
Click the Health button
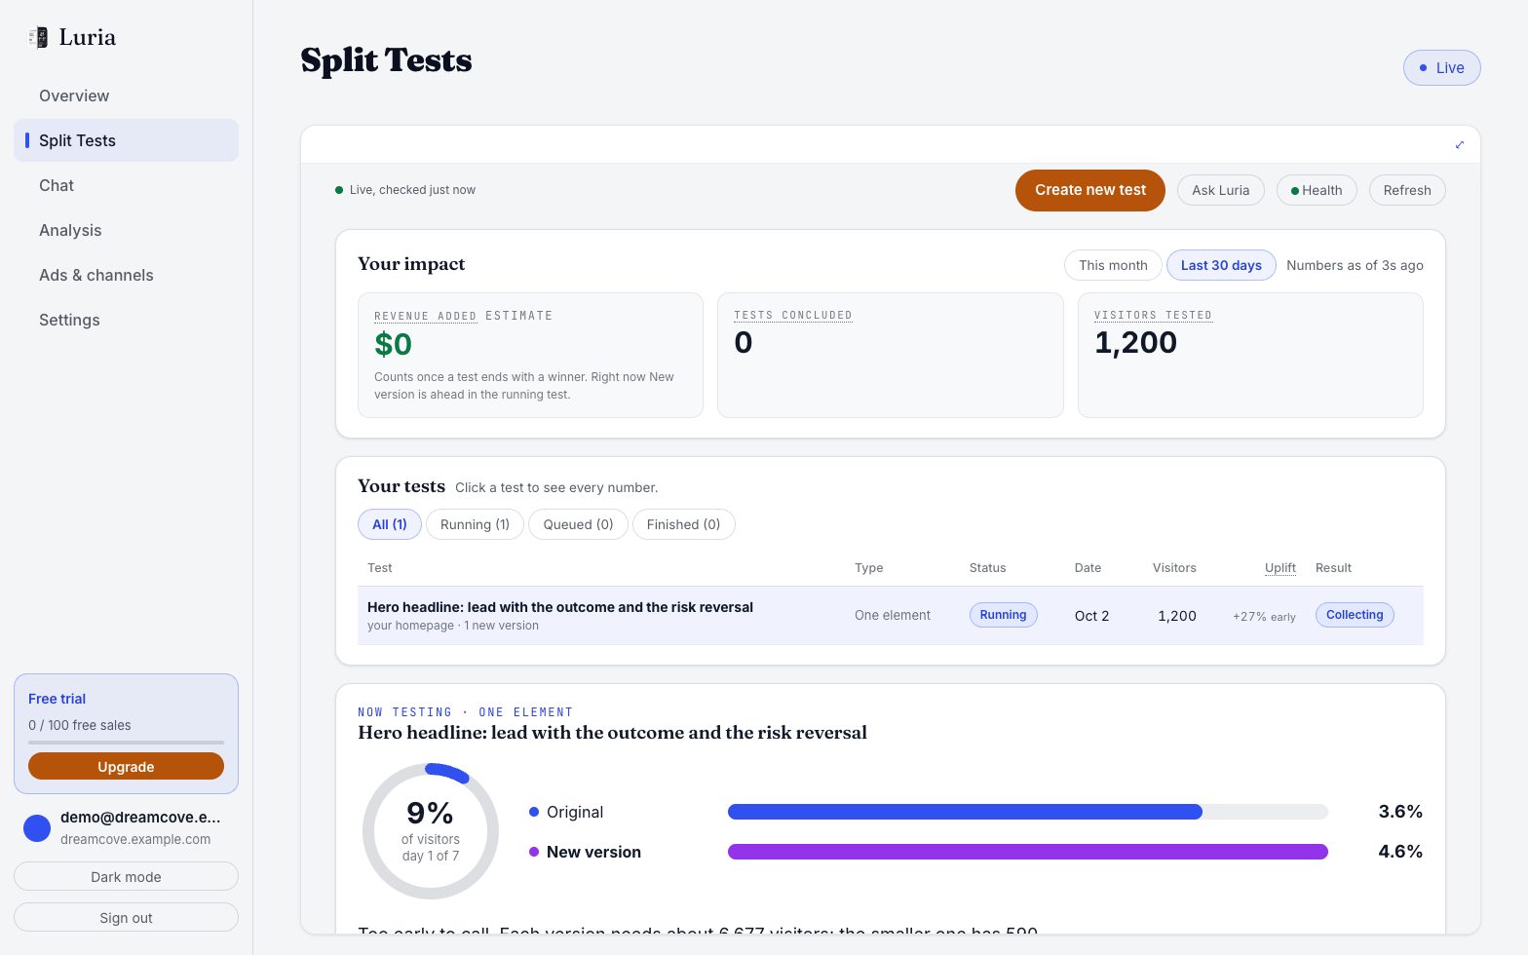click(1317, 190)
